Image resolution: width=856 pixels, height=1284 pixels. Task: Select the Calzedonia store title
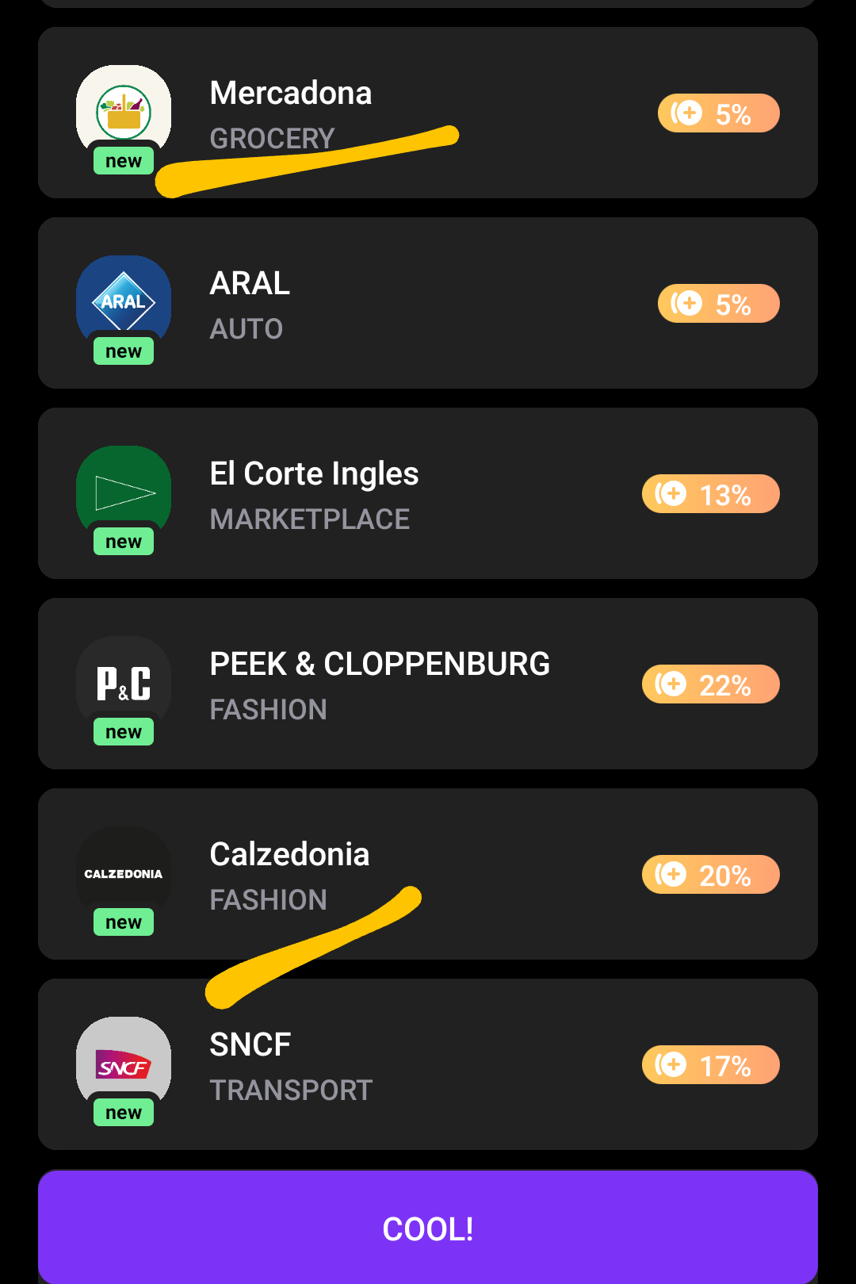(x=289, y=854)
